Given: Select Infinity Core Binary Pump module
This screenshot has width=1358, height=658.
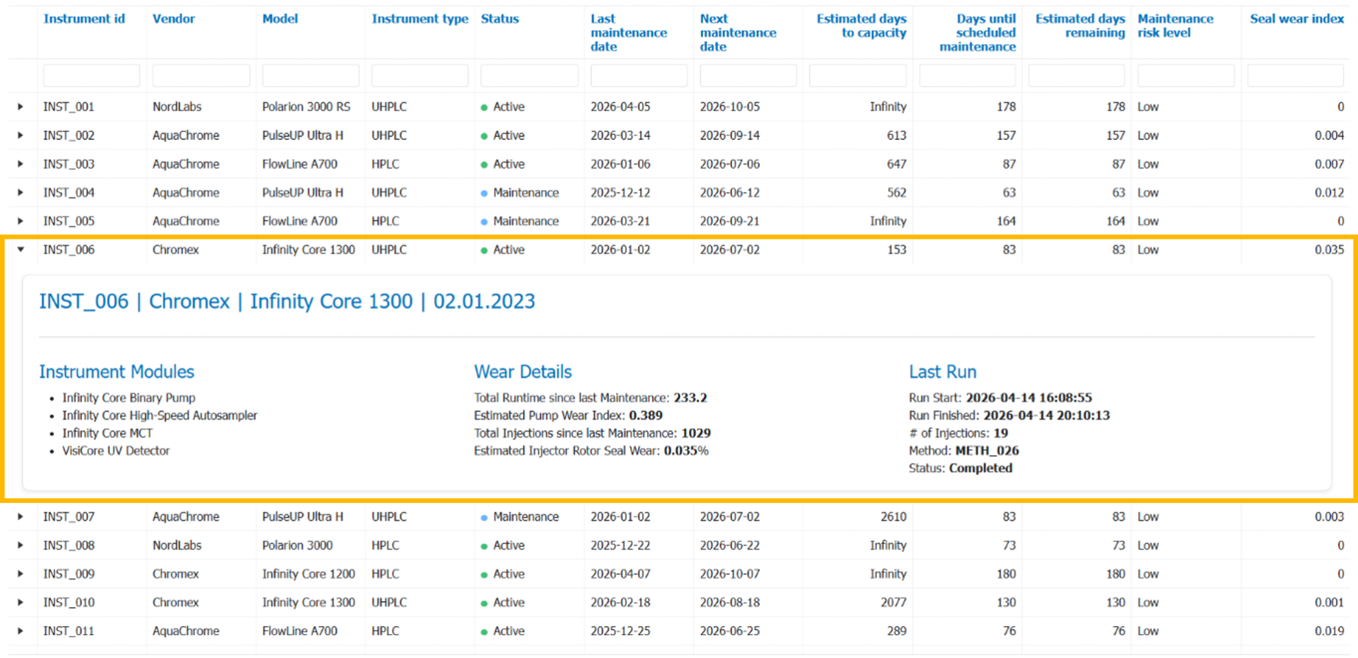Looking at the screenshot, I should (x=129, y=398).
